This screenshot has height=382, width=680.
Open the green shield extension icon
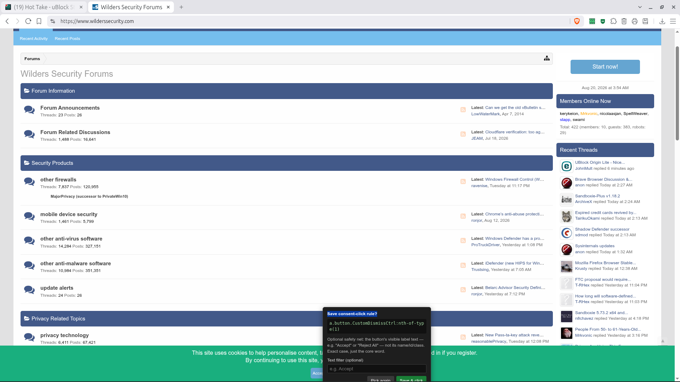point(603,21)
